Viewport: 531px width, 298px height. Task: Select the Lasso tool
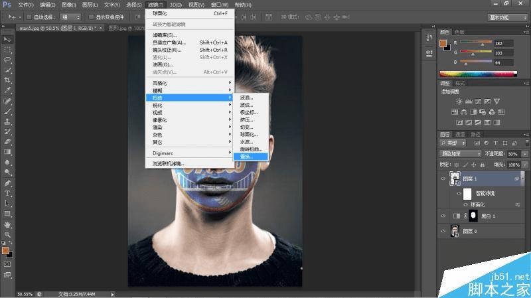click(x=7, y=60)
